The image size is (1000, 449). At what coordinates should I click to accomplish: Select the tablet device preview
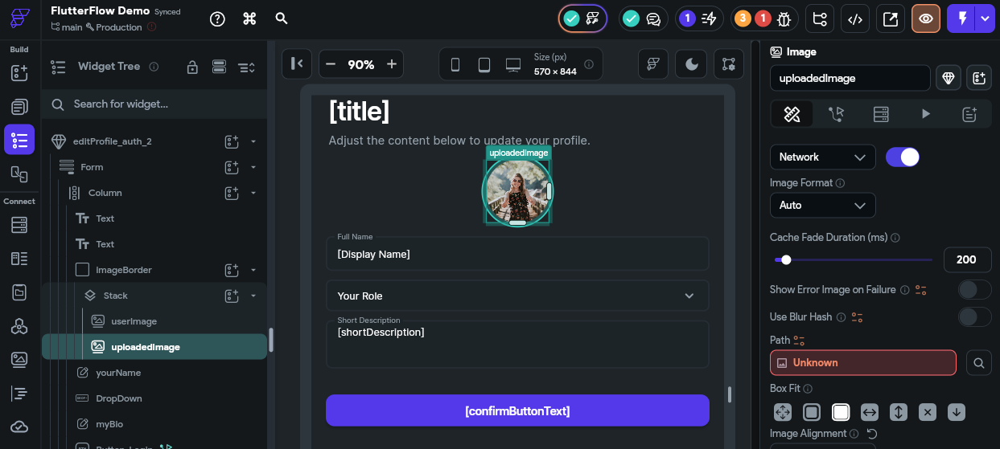coord(484,64)
